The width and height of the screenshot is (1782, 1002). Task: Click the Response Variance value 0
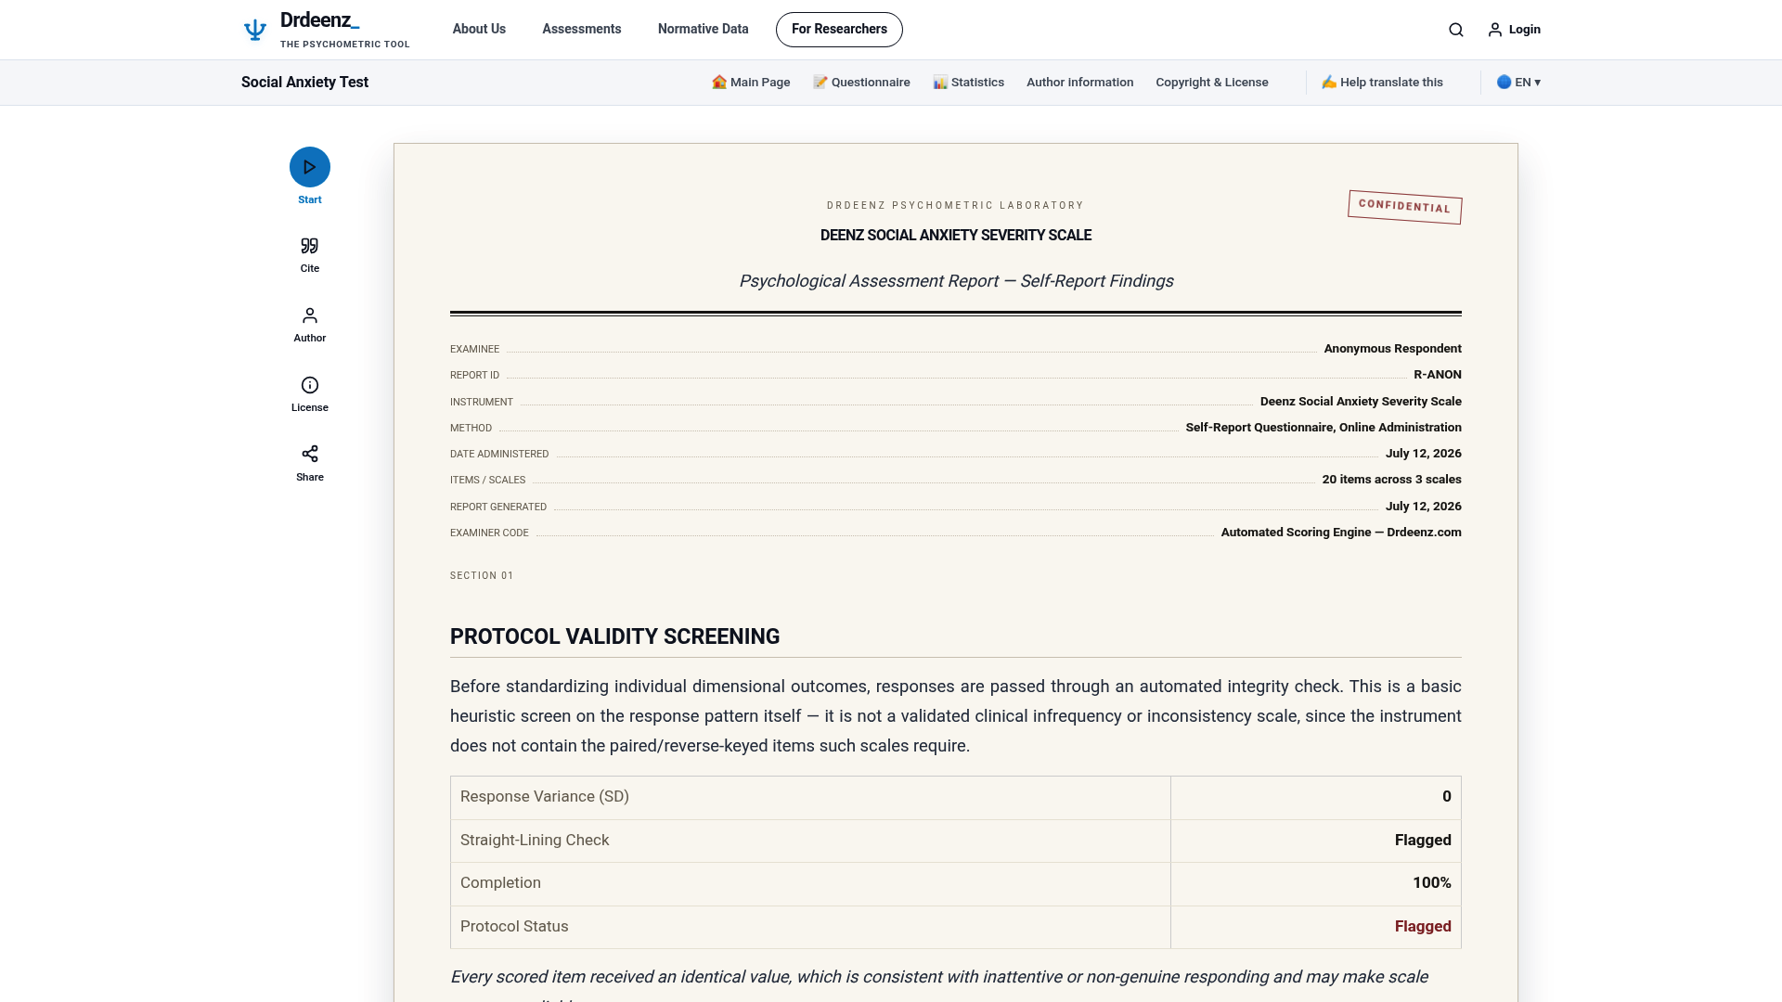click(1446, 796)
